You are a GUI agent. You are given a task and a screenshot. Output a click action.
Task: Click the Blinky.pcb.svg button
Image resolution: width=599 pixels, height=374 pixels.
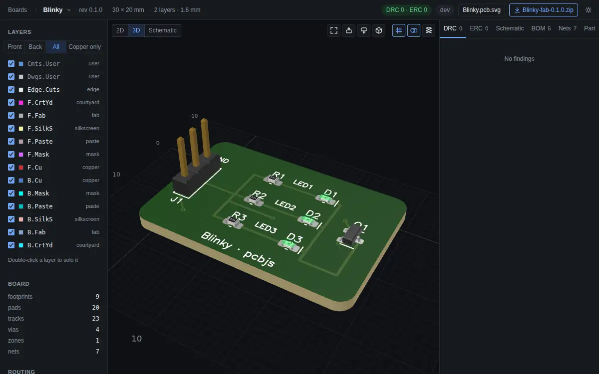(482, 10)
